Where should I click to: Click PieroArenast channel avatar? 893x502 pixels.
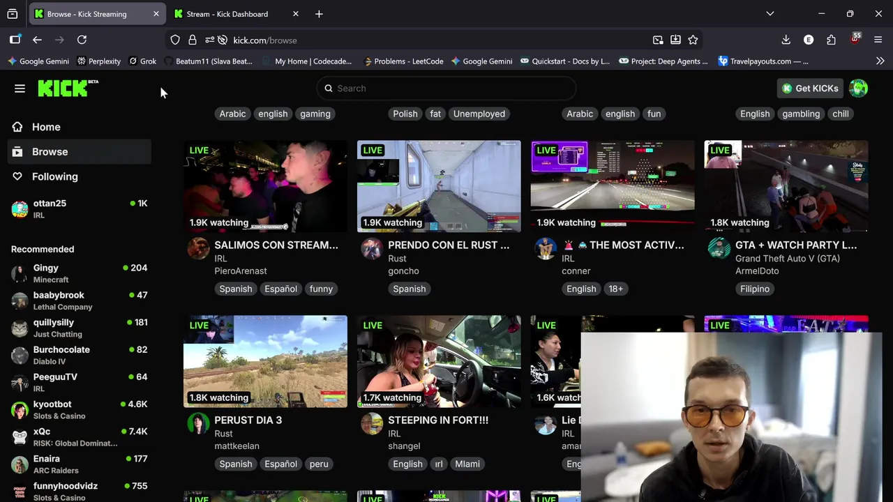click(198, 248)
